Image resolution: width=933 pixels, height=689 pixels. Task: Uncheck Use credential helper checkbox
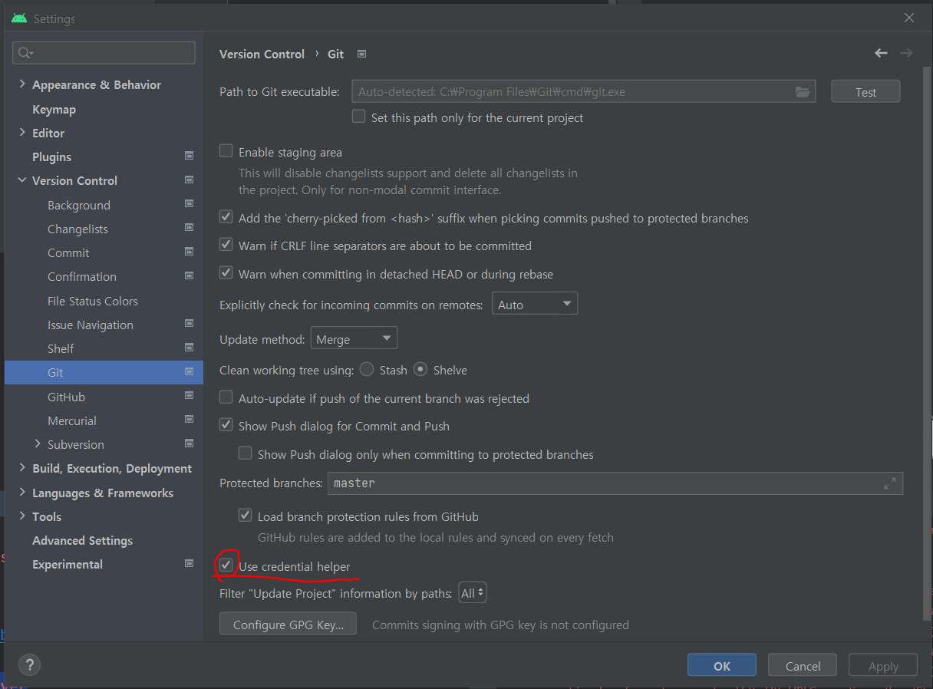(226, 565)
